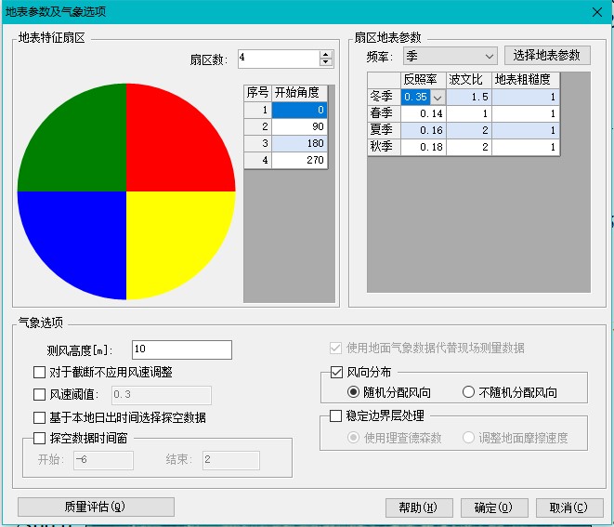
Task: Click the 选择地表参数 button
Action: (547, 56)
